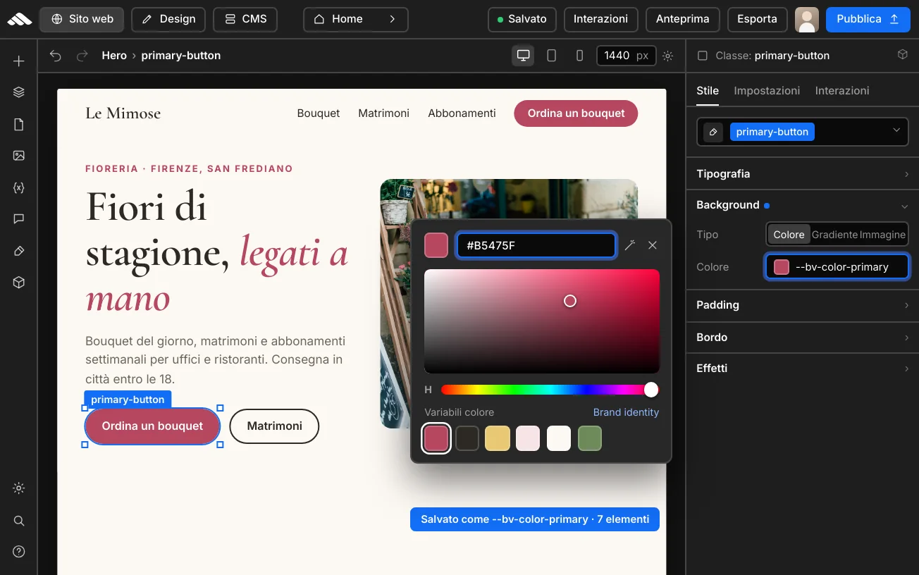The height and width of the screenshot is (575, 919).
Task: Open the style paint icon in the sidebar
Action: coord(19,251)
